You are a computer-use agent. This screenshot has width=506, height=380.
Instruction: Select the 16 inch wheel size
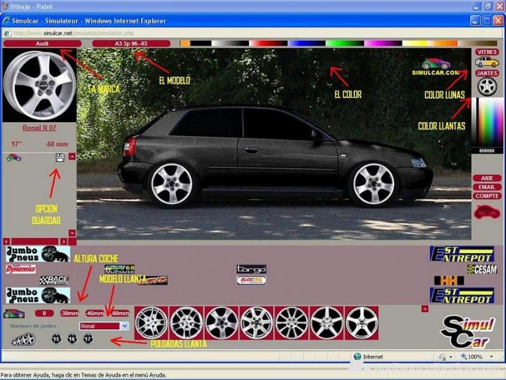pos(71,339)
